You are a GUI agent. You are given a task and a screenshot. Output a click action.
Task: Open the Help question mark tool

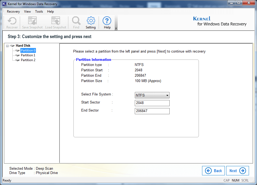(107, 23)
